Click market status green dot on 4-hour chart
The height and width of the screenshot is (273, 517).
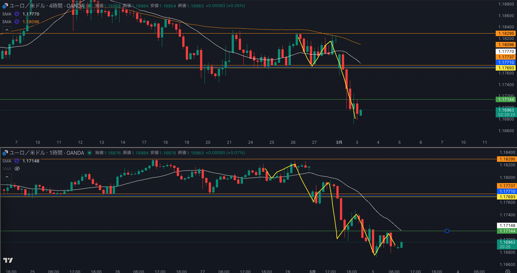click(x=90, y=6)
